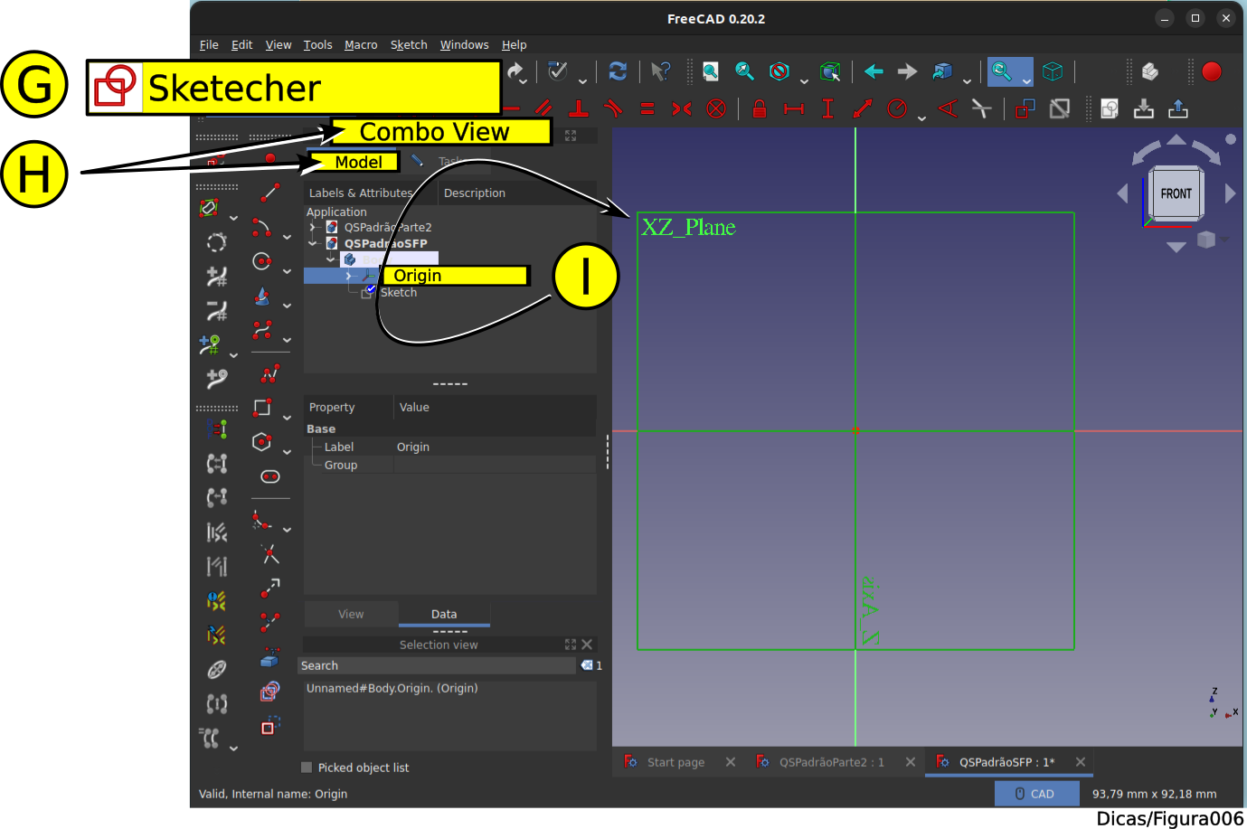
Task: Open the polygon tool dropdown arrow
Action: click(x=287, y=452)
